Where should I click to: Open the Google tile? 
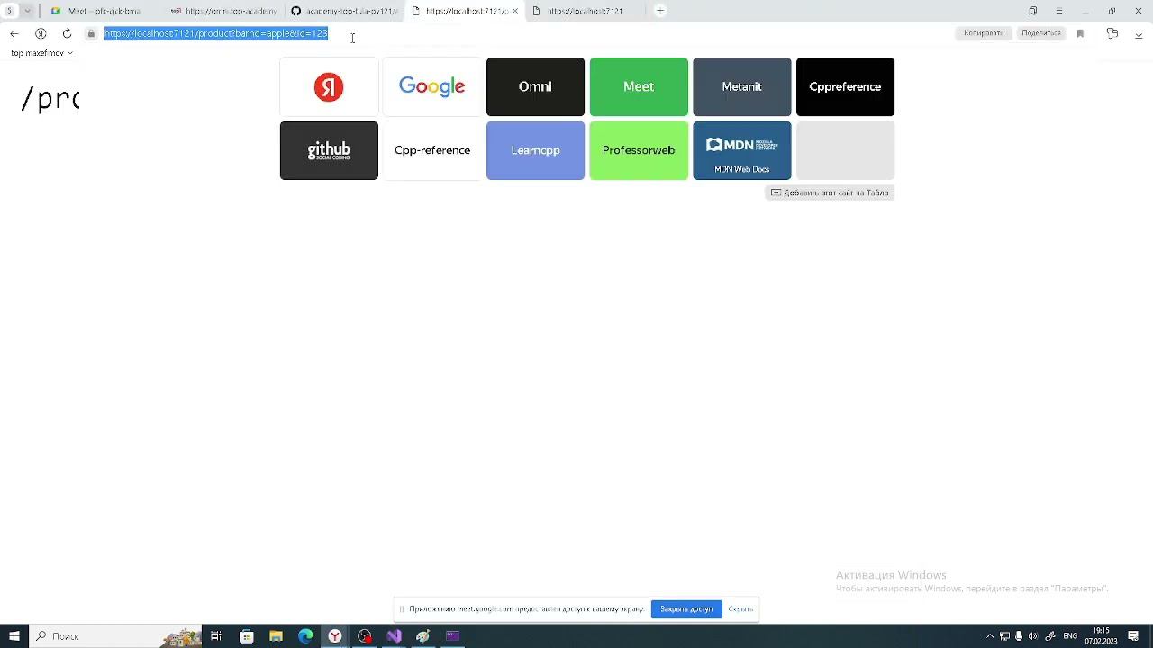[432, 86]
